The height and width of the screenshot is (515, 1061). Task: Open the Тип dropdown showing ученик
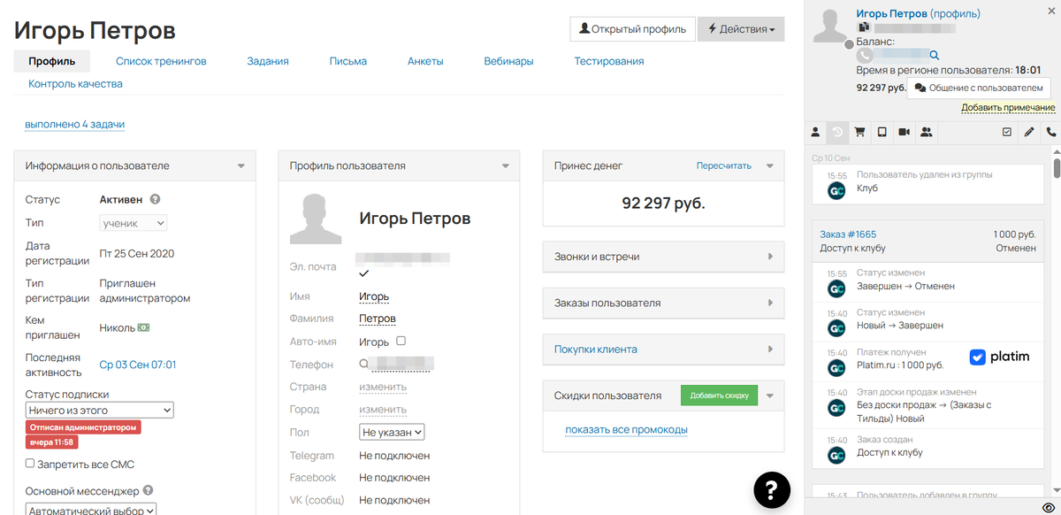tap(133, 222)
